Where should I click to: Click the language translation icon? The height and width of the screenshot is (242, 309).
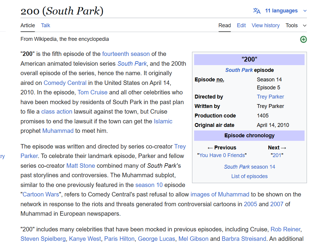pyautogui.click(x=256, y=11)
